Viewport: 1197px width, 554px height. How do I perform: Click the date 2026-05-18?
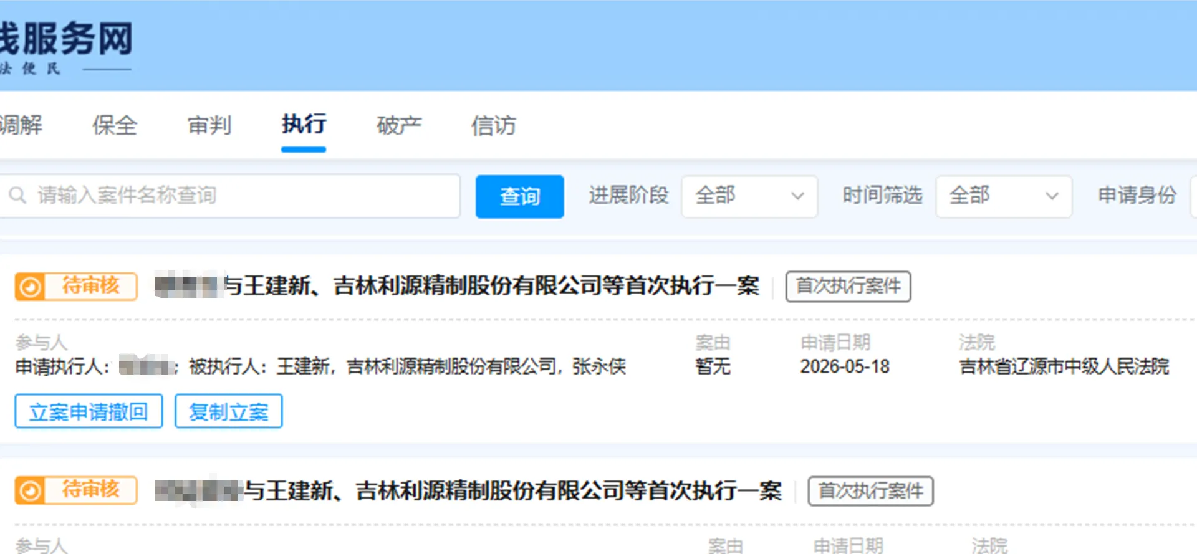pos(845,366)
